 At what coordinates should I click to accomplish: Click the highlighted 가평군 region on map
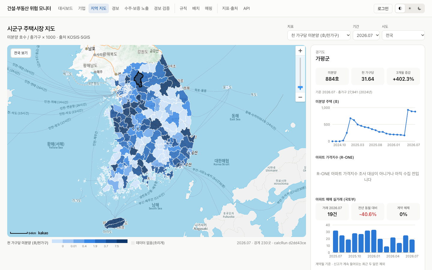point(138,79)
